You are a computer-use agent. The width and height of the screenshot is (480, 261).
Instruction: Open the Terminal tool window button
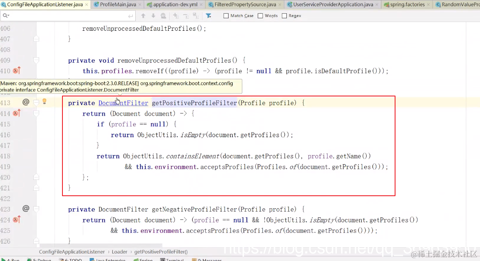tap(172, 260)
